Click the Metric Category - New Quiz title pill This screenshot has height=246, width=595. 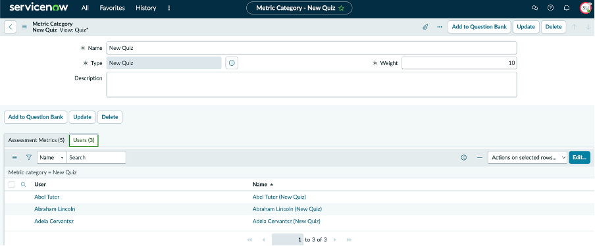pyautogui.click(x=299, y=8)
